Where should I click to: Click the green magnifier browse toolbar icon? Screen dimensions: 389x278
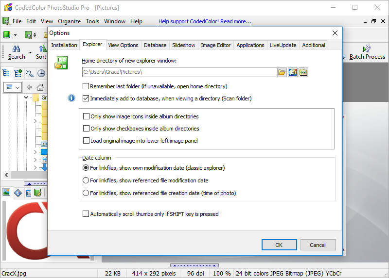(x=28, y=34)
